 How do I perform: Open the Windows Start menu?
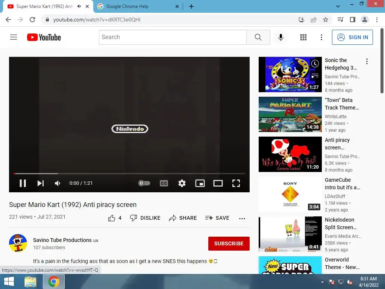pos(9,281)
